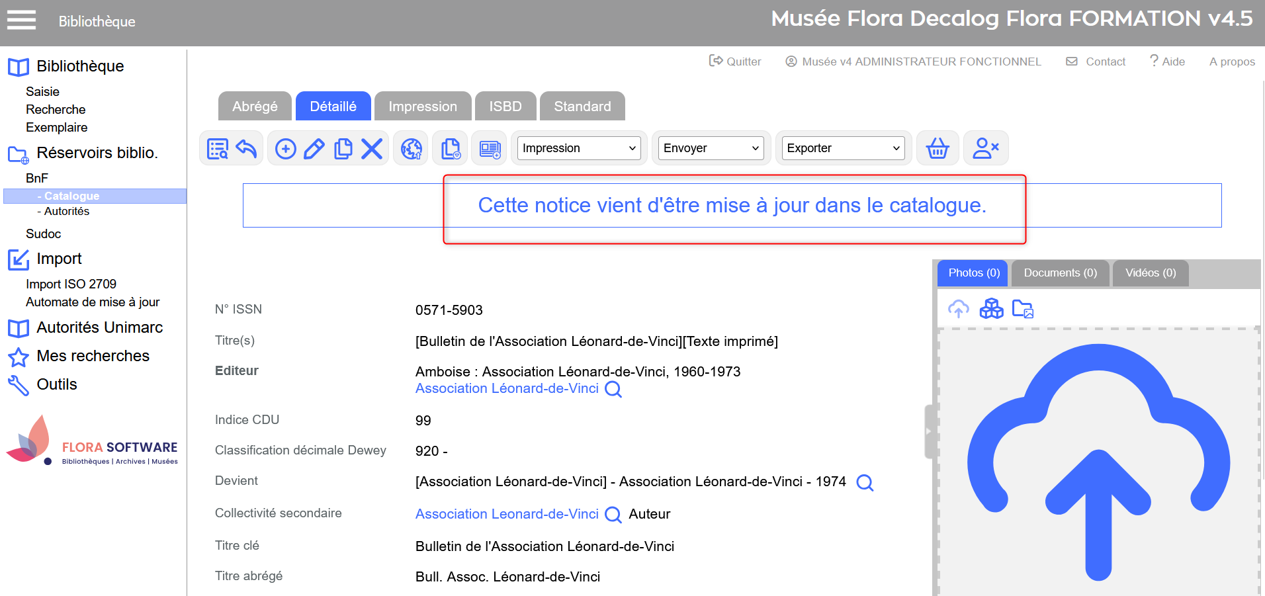Click the image folder icon in the Photos panel
Viewport: 1265px width, 596px height.
click(x=1023, y=309)
